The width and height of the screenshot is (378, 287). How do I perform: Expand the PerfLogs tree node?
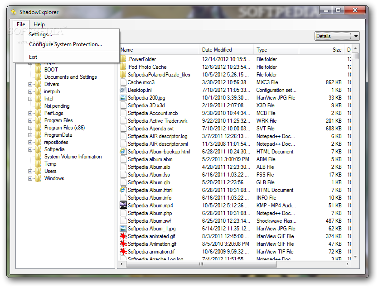(30, 114)
